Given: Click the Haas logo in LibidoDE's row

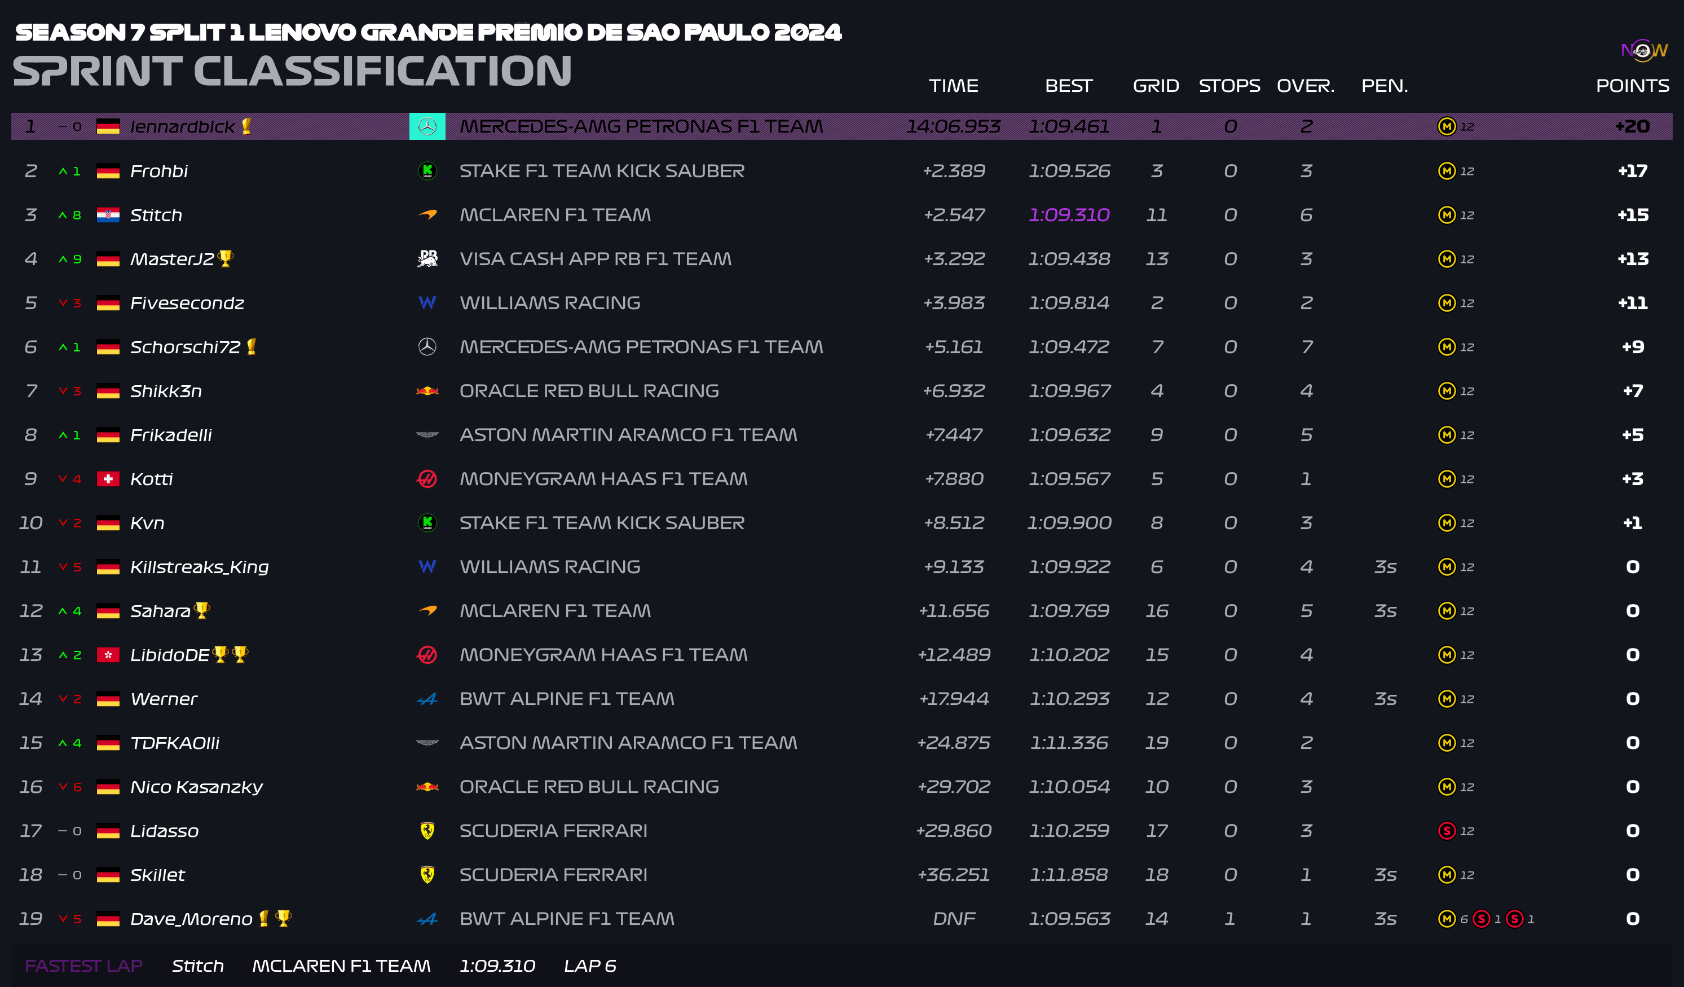Looking at the screenshot, I should pos(427,655).
